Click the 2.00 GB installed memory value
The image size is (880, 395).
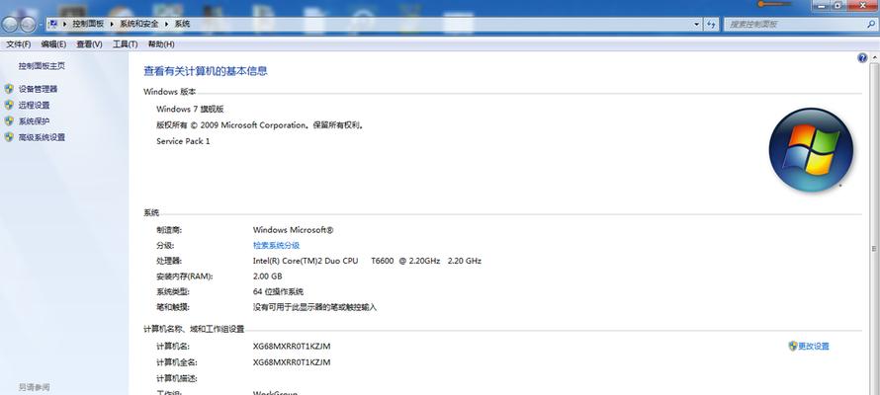268,276
